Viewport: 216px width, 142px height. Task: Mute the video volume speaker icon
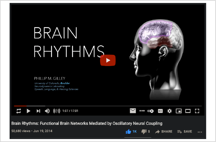[47, 111]
